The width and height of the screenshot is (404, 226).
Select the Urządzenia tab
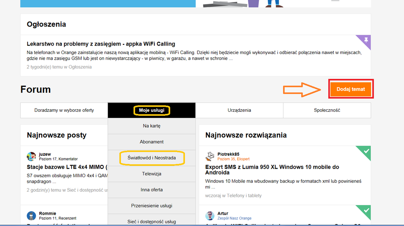tap(239, 110)
